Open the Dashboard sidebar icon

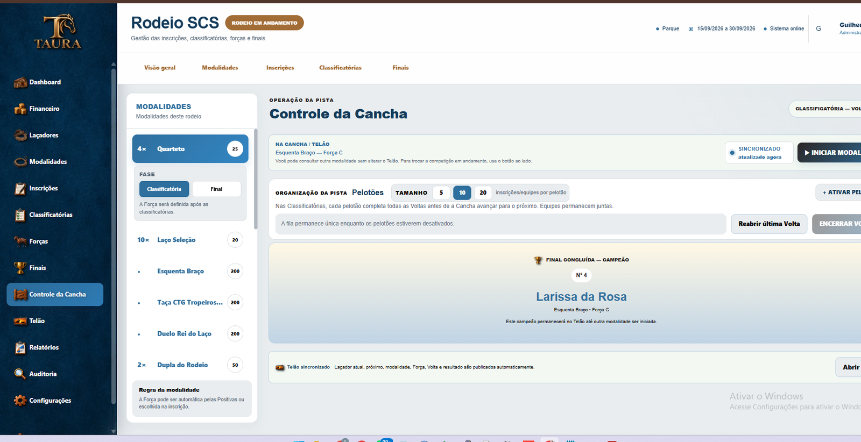pyautogui.click(x=20, y=82)
